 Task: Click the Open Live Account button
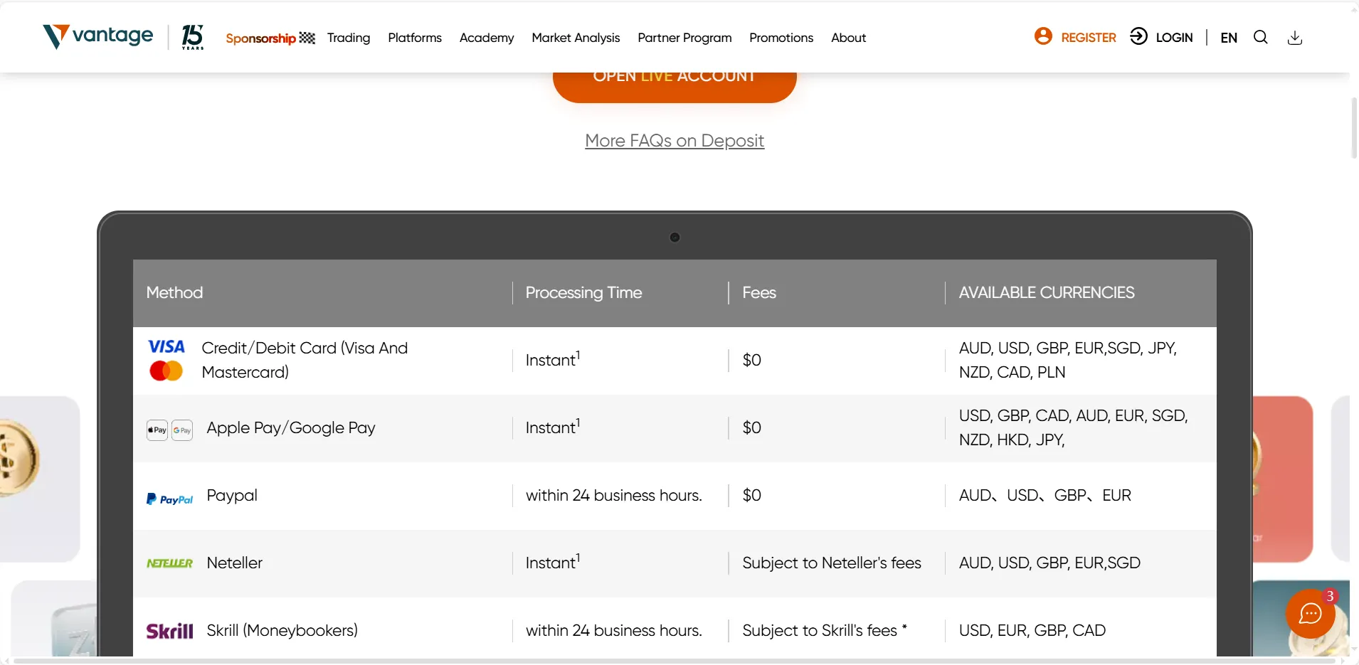point(675,87)
